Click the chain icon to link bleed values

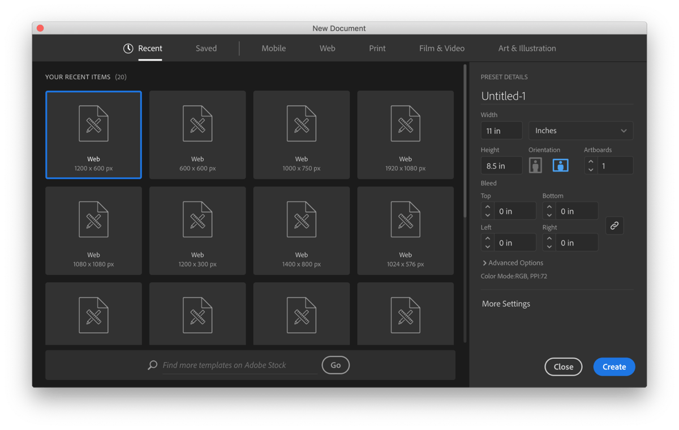pyautogui.click(x=614, y=225)
